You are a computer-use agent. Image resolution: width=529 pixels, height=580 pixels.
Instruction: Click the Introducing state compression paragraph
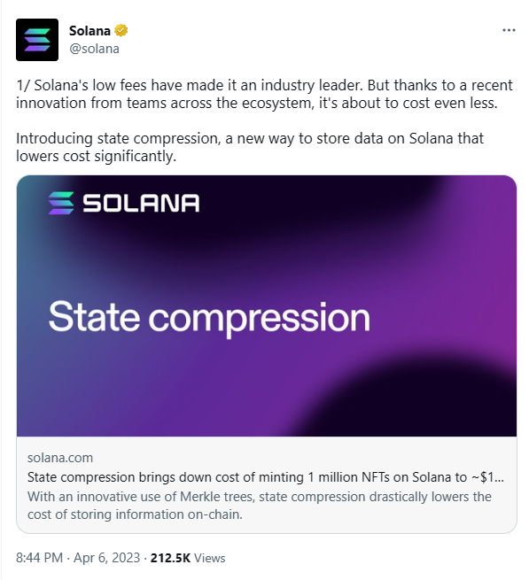point(250,147)
